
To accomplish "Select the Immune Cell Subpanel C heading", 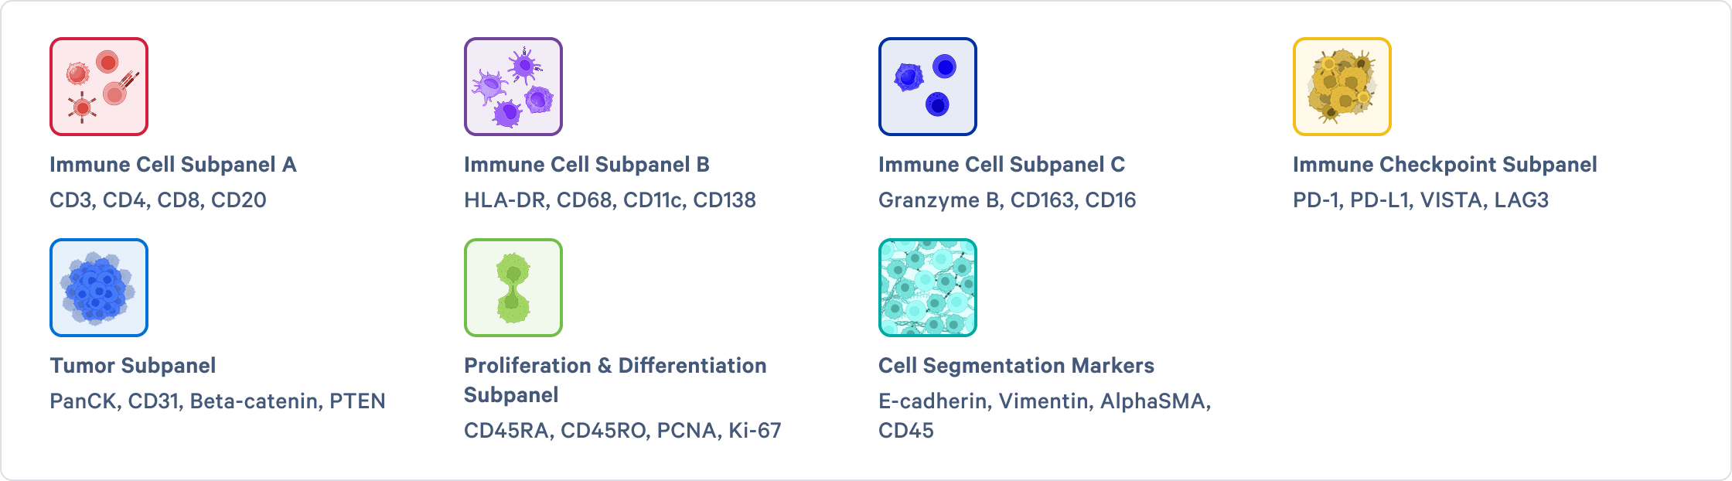I will 1001,165.
